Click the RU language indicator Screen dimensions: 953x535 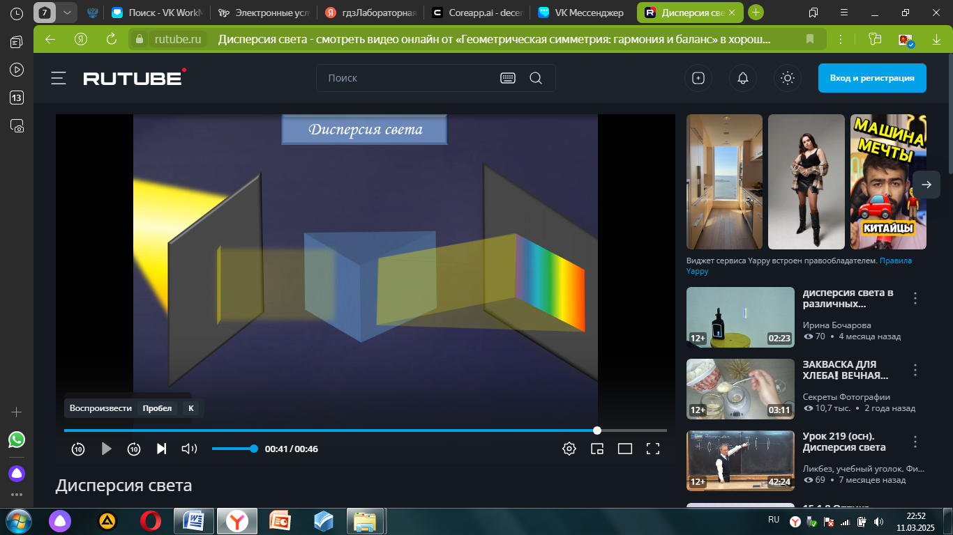pyautogui.click(x=774, y=520)
